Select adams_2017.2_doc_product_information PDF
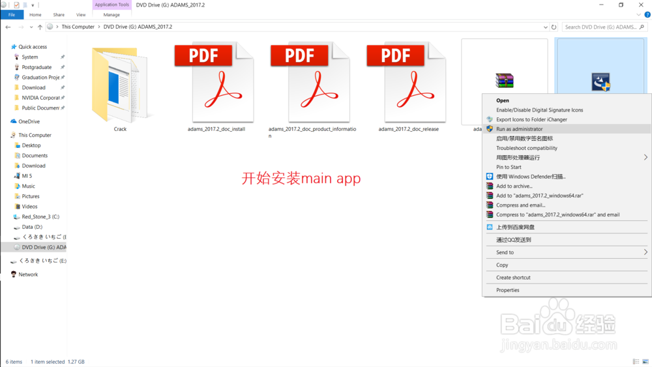652x367 pixels. [x=312, y=83]
